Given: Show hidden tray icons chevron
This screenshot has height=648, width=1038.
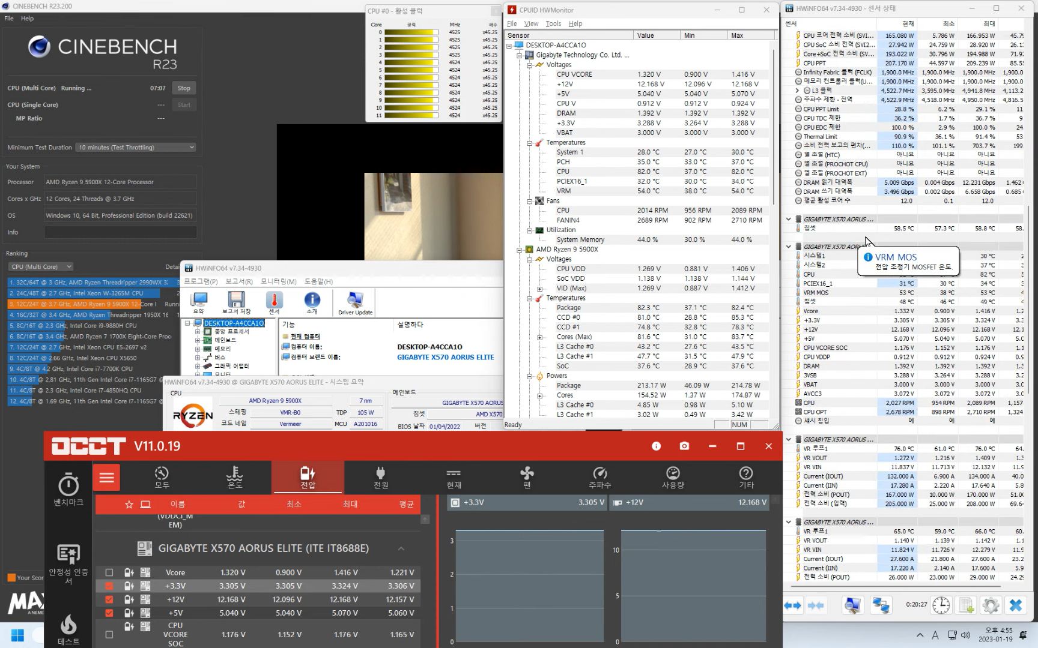Looking at the screenshot, I should [x=920, y=635].
